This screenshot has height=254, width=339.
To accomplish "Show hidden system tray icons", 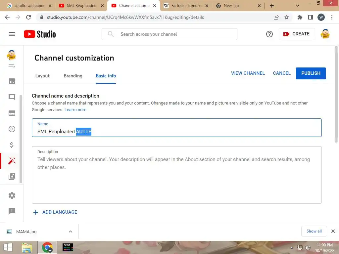I will point(292,247).
